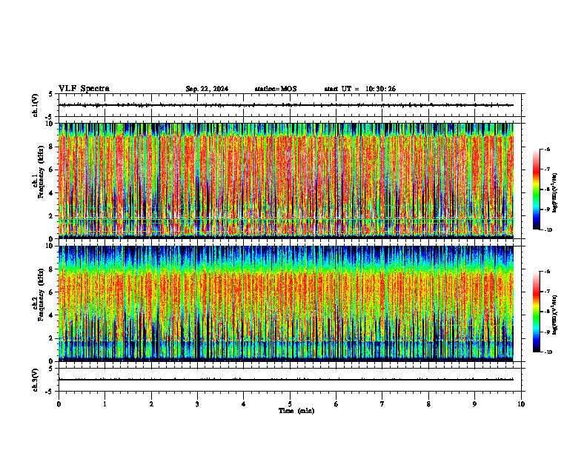Click the "station=MOS" header text
This screenshot has height=453, width=587.
(276, 89)
